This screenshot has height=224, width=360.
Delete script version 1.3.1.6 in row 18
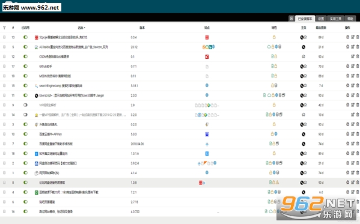[x=358, y=153]
